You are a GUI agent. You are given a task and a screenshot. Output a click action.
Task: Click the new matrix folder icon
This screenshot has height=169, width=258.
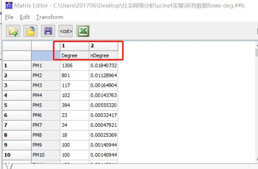13,31
